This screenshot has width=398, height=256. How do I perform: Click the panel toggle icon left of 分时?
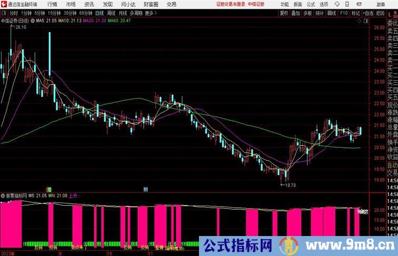click(4, 13)
